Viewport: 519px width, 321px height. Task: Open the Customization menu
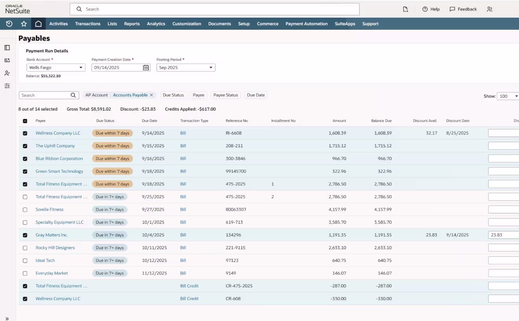(x=187, y=24)
